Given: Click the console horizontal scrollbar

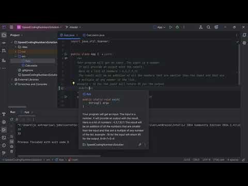Looking at the screenshot, I should 59,156.
